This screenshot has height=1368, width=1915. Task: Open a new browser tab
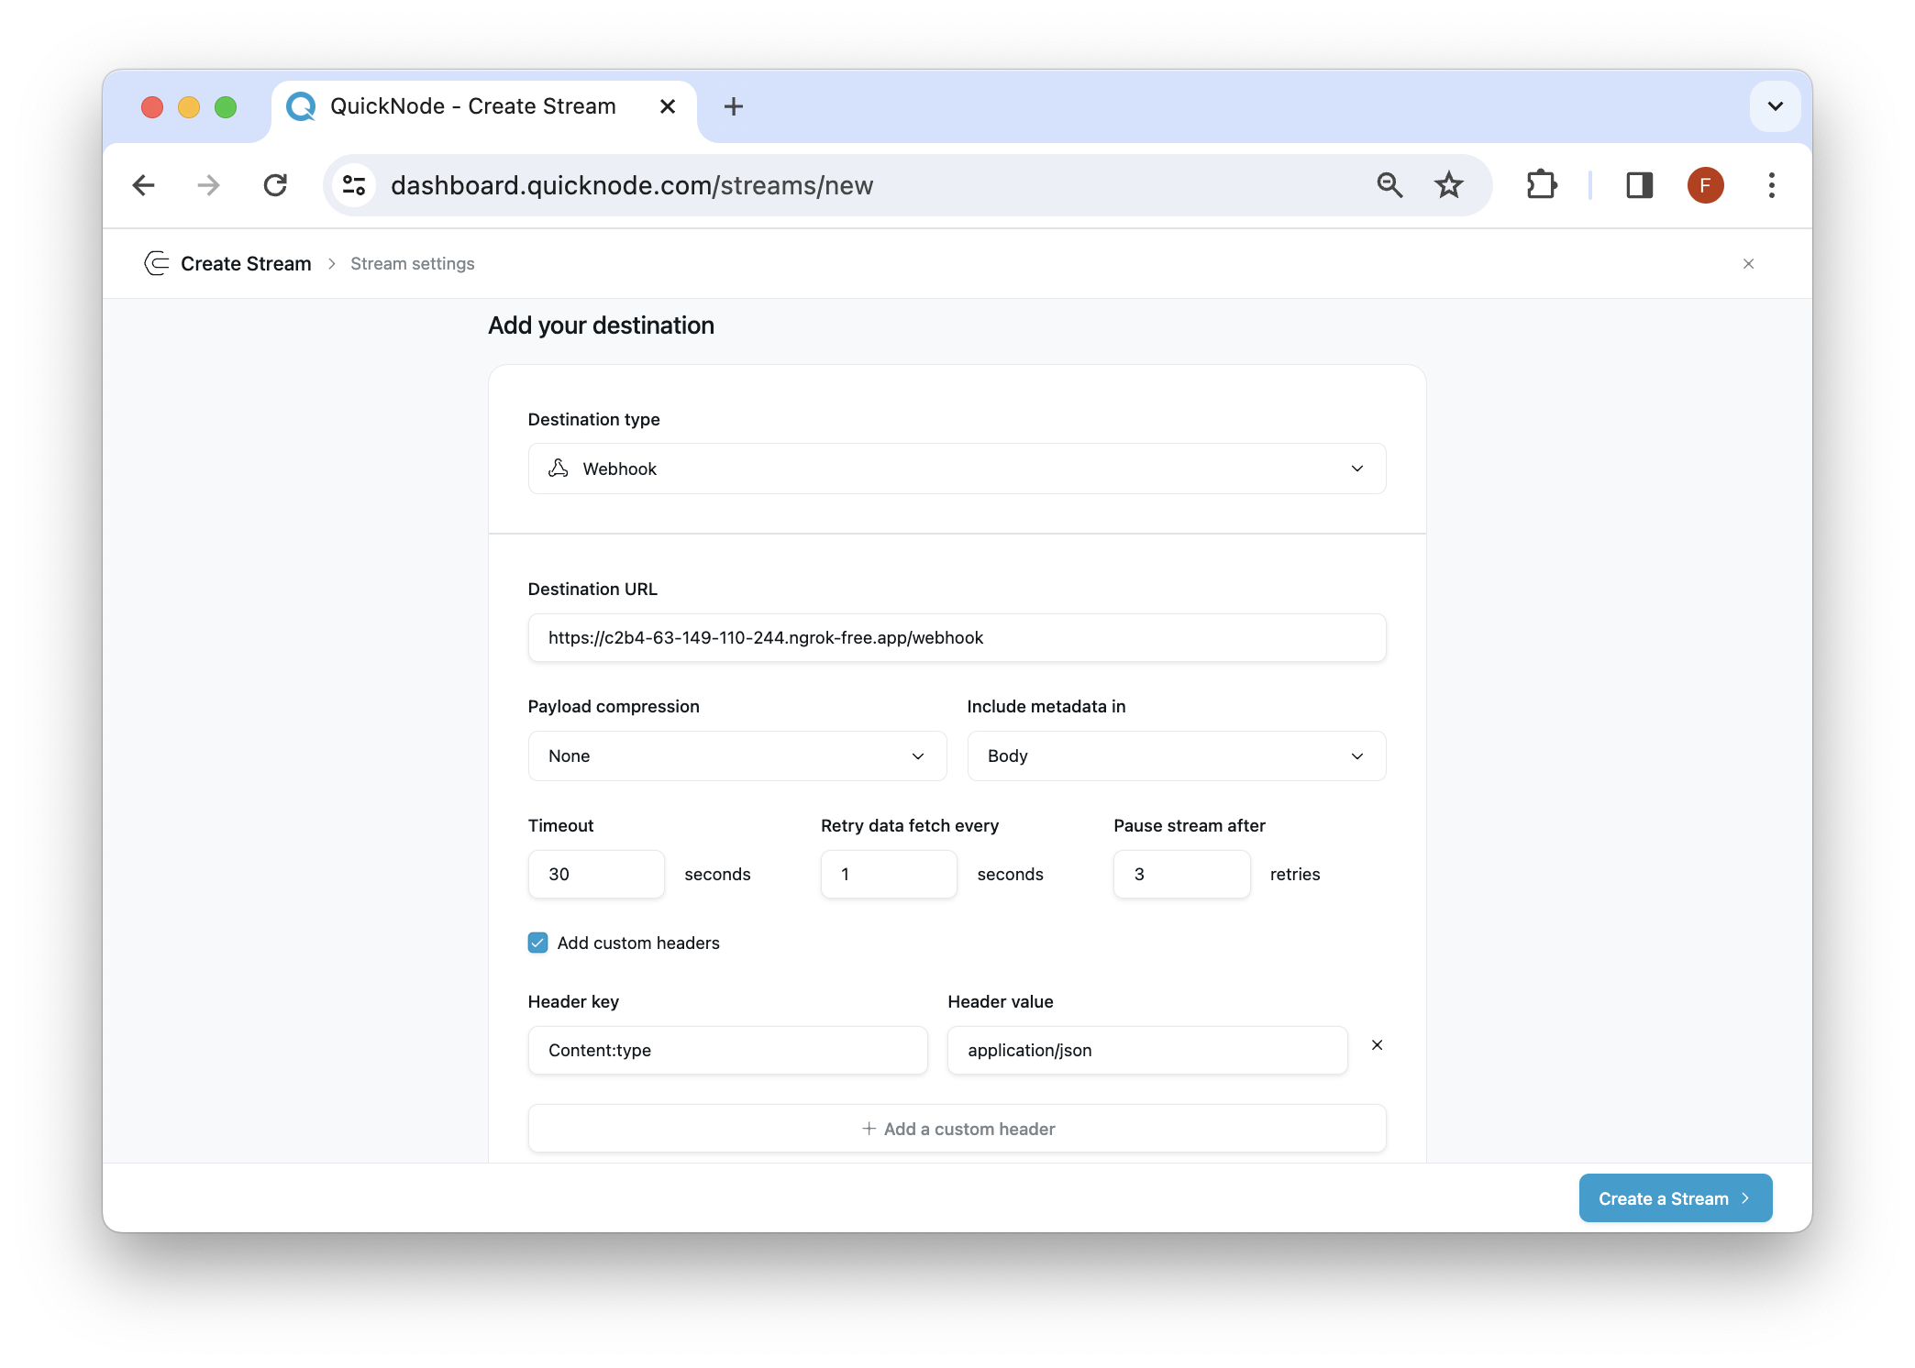(x=733, y=106)
